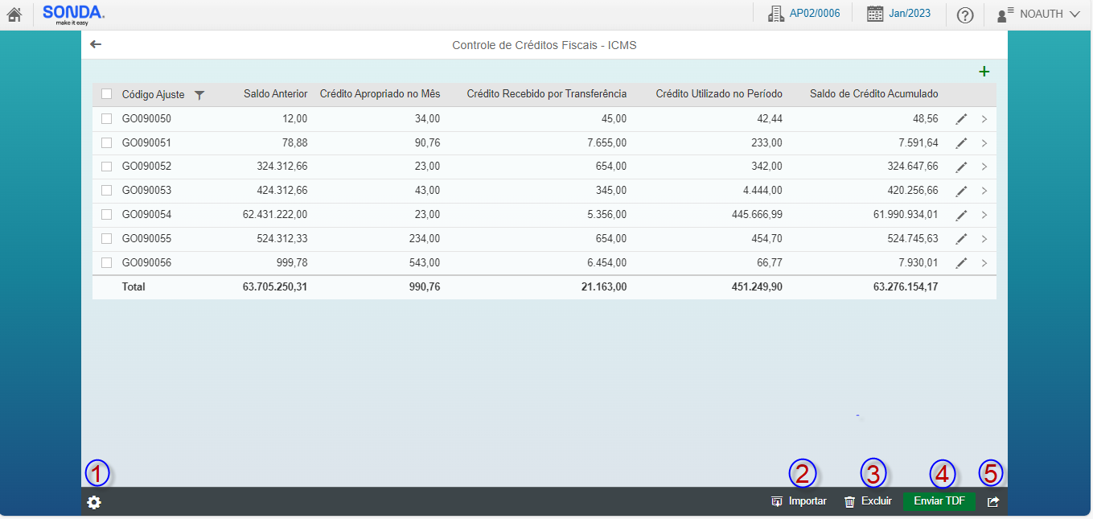
Task: Open the settings gear in footer
Action: (x=94, y=502)
